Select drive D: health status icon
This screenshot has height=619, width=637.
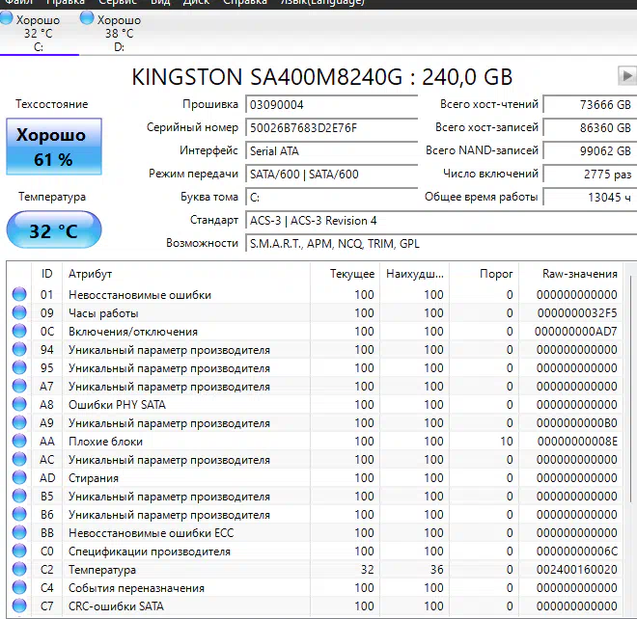pyautogui.click(x=87, y=18)
